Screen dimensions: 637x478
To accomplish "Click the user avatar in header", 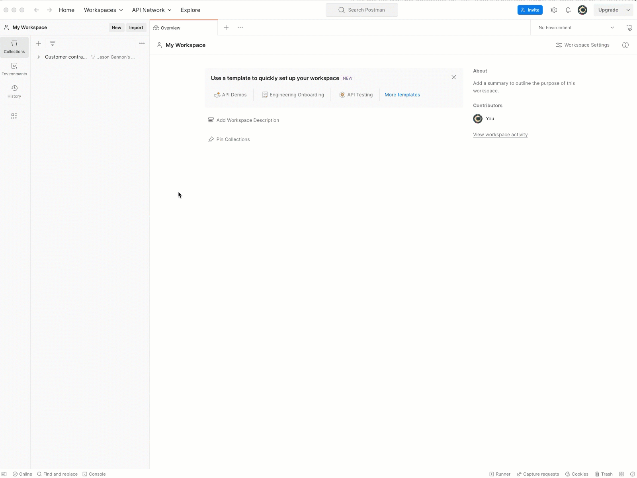I will tap(582, 10).
